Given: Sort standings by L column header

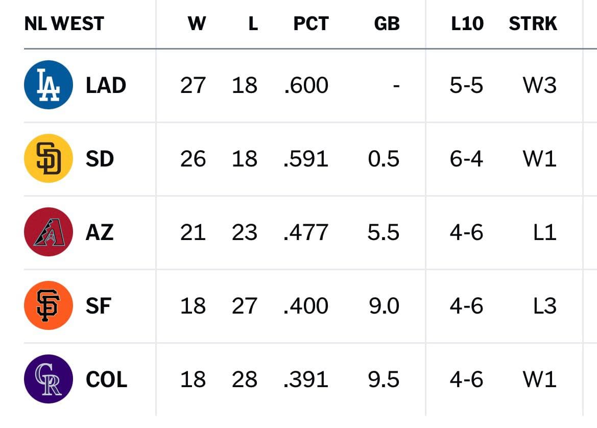Looking at the screenshot, I should point(253,23).
